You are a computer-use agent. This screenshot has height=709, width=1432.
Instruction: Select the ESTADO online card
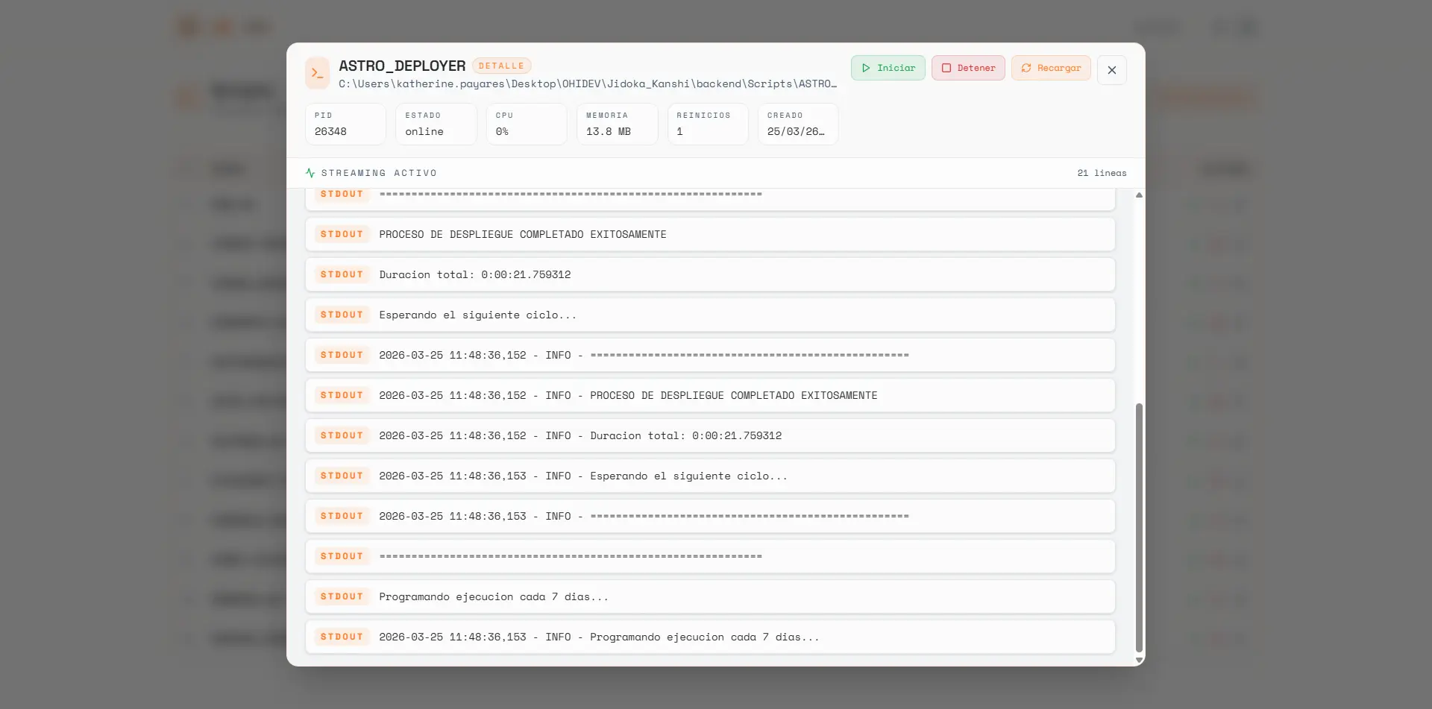point(436,124)
